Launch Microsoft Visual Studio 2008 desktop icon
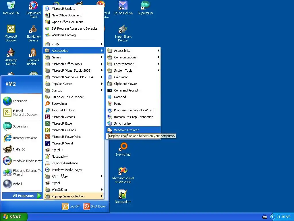The height and width of the screenshot is (221, 294). click(123, 175)
